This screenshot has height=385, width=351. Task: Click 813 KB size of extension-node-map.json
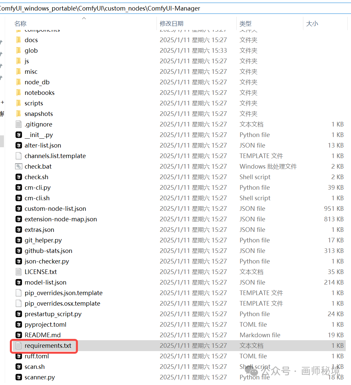coord(334,219)
